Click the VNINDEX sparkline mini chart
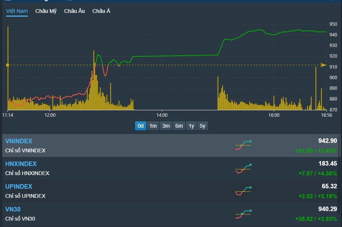Image resolution: width=342 pixels, height=227 pixels. [243, 146]
